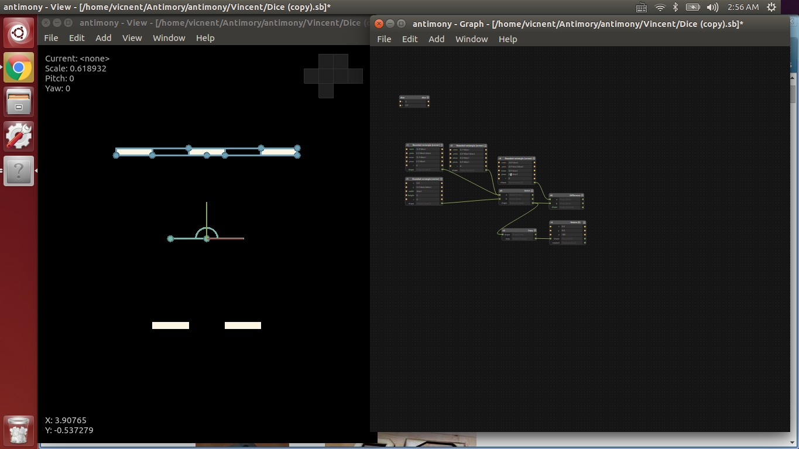Open File menu in View window
Screen dimensions: 799x449
click(x=51, y=37)
